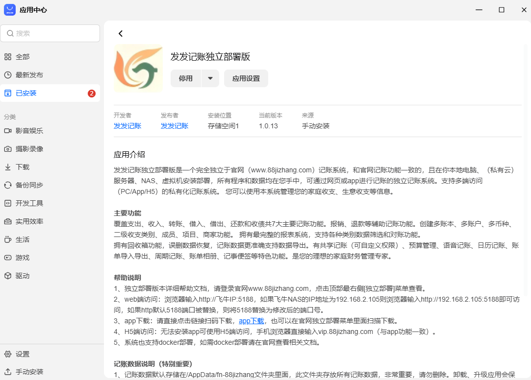Click the cube icon for 驱动
Viewport: 531px width, 380px height.
(x=8, y=276)
